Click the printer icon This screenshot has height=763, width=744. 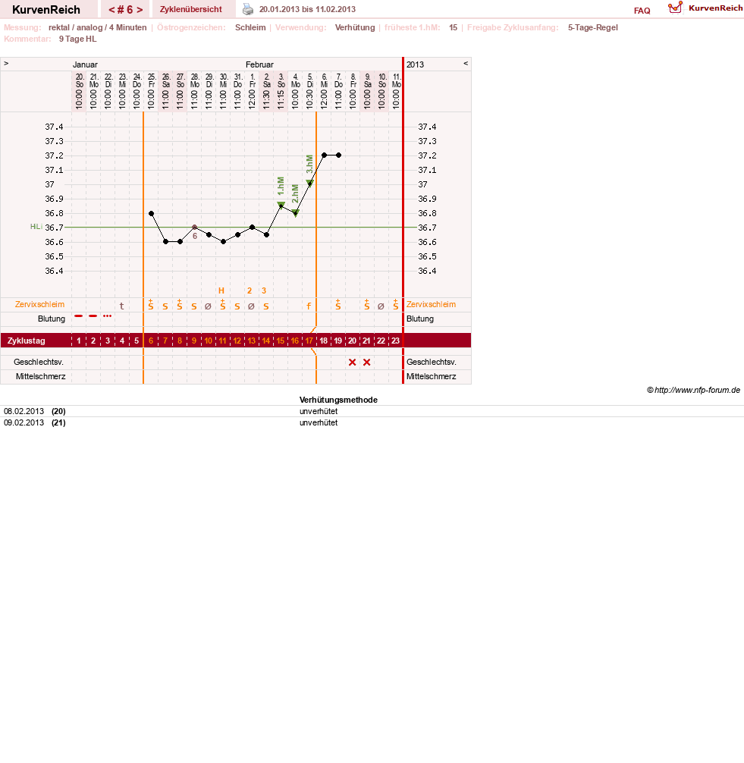click(x=248, y=9)
